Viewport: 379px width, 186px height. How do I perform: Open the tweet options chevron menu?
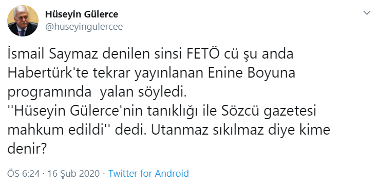(367, 13)
